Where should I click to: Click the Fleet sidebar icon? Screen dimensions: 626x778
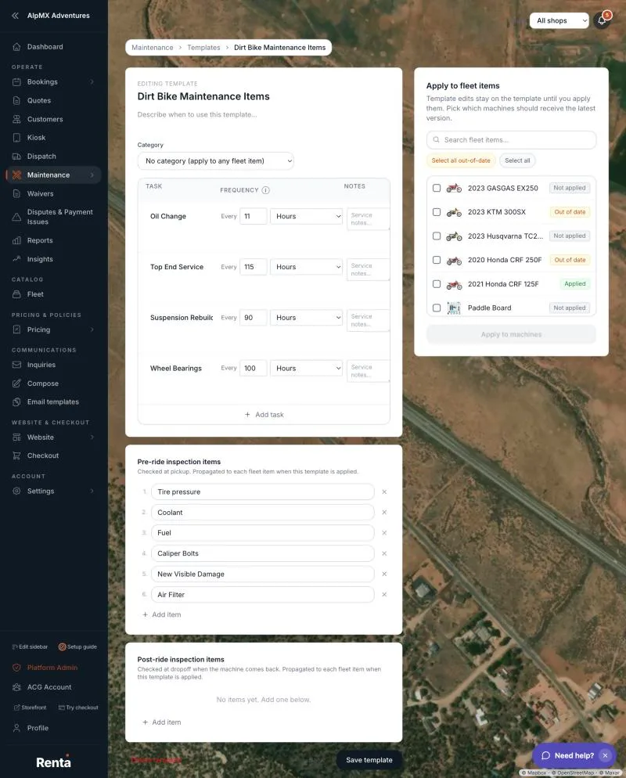[x=16, y=294]
